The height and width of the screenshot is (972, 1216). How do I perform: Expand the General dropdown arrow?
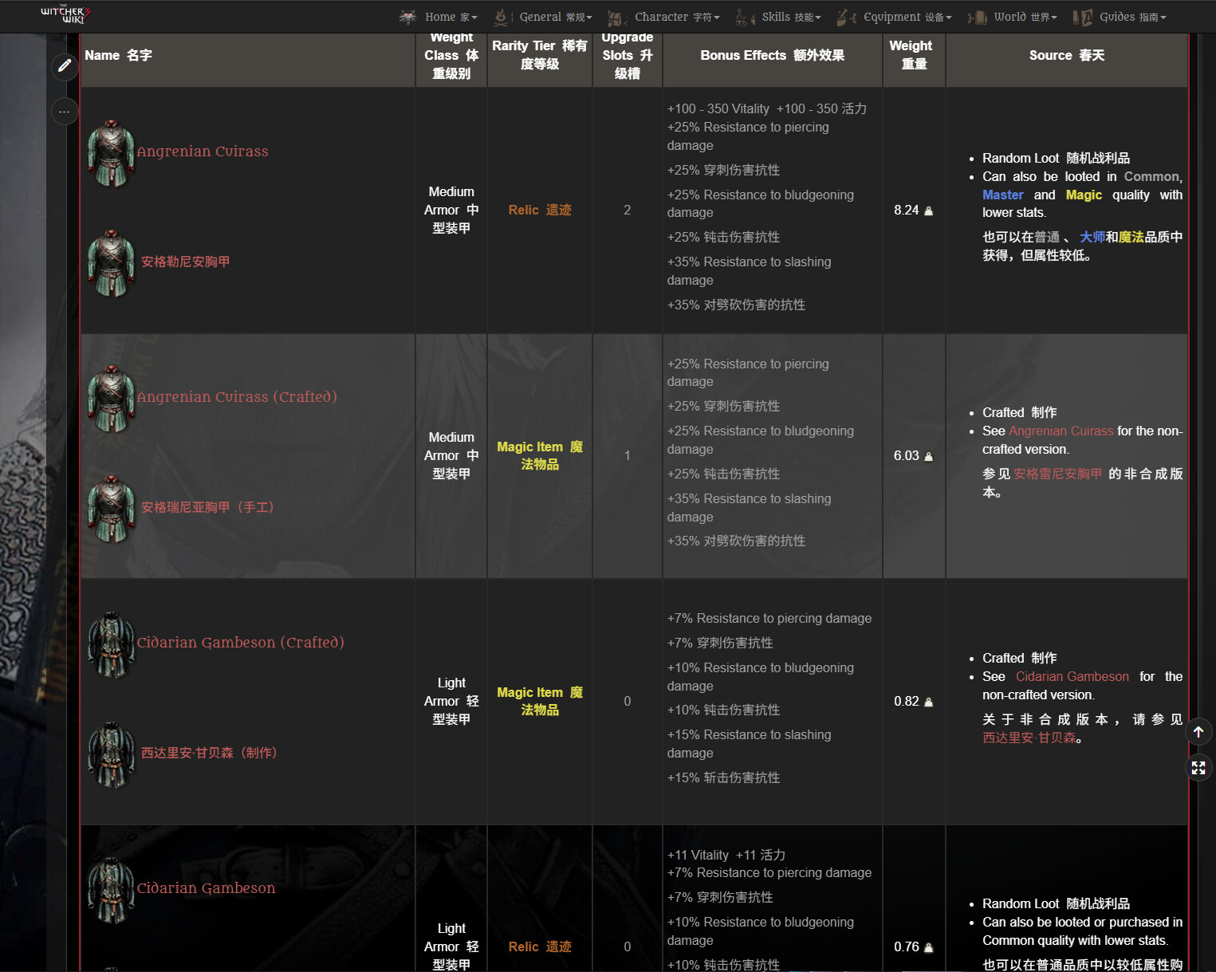[589, 18]
